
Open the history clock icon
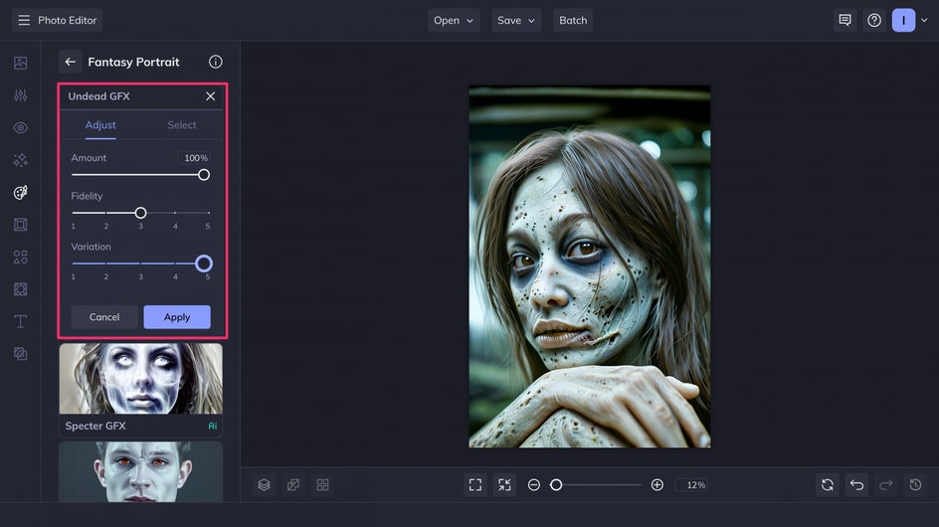pyautogui.click(x=916, y=485)
